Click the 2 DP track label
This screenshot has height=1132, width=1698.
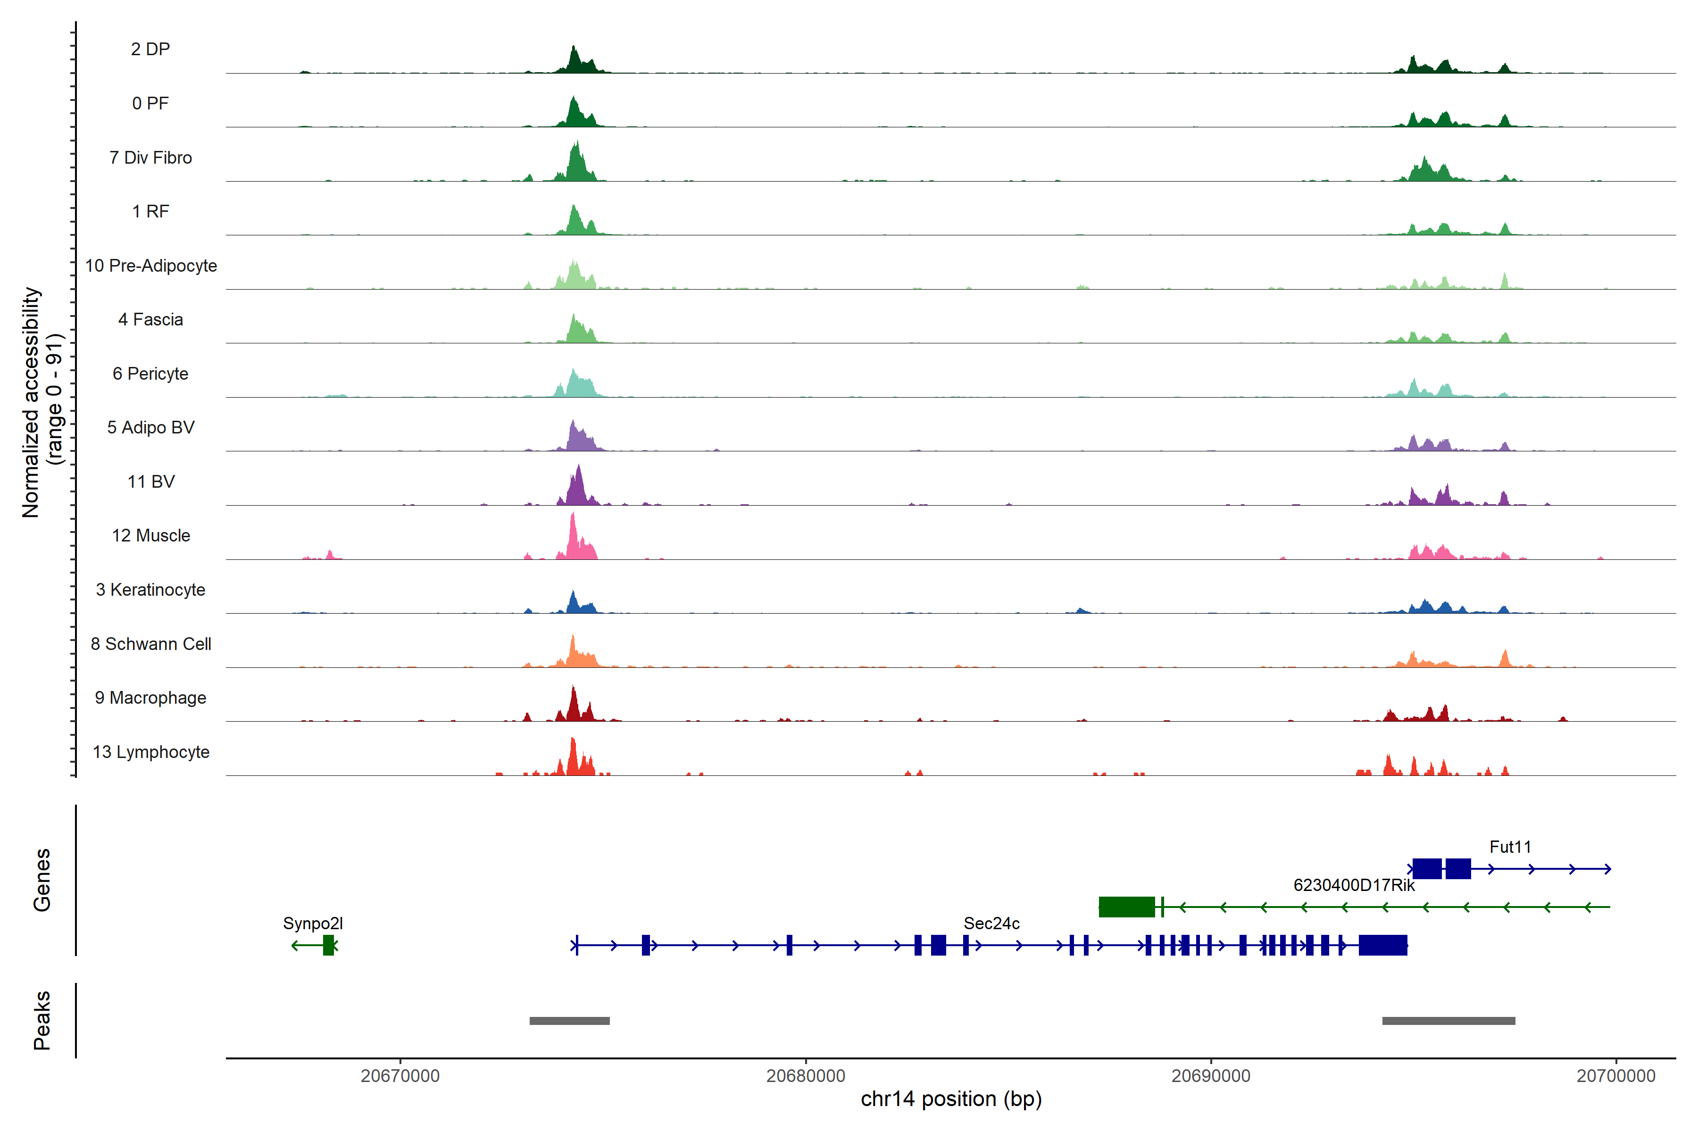coord(150,49)
